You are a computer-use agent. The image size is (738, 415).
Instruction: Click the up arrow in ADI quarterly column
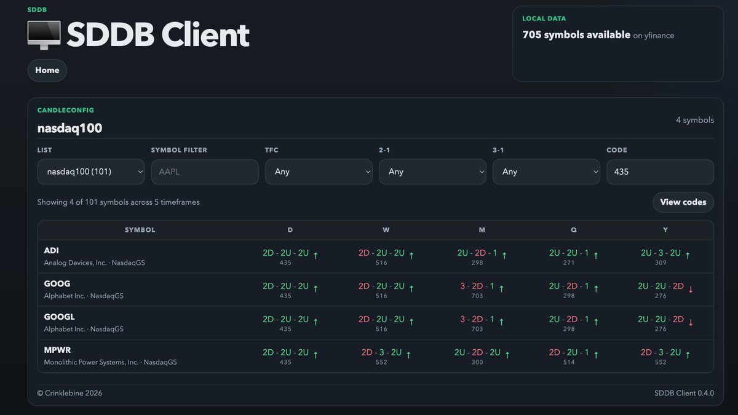[595, 255]
